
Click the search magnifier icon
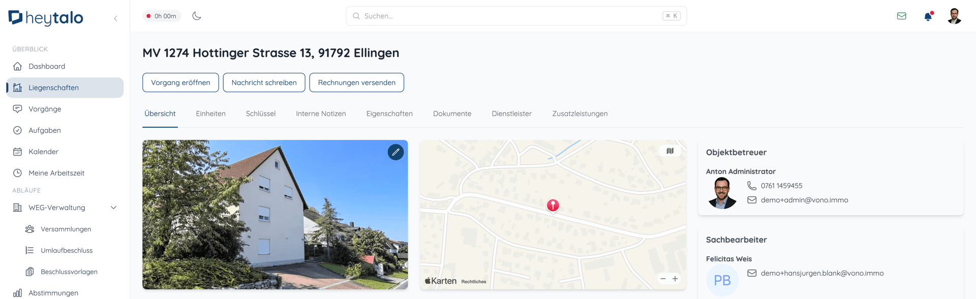tap(356, 16)
